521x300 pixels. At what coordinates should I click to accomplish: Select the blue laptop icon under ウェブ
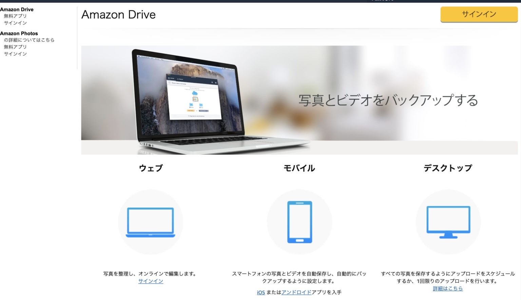[x=150, y=222]
